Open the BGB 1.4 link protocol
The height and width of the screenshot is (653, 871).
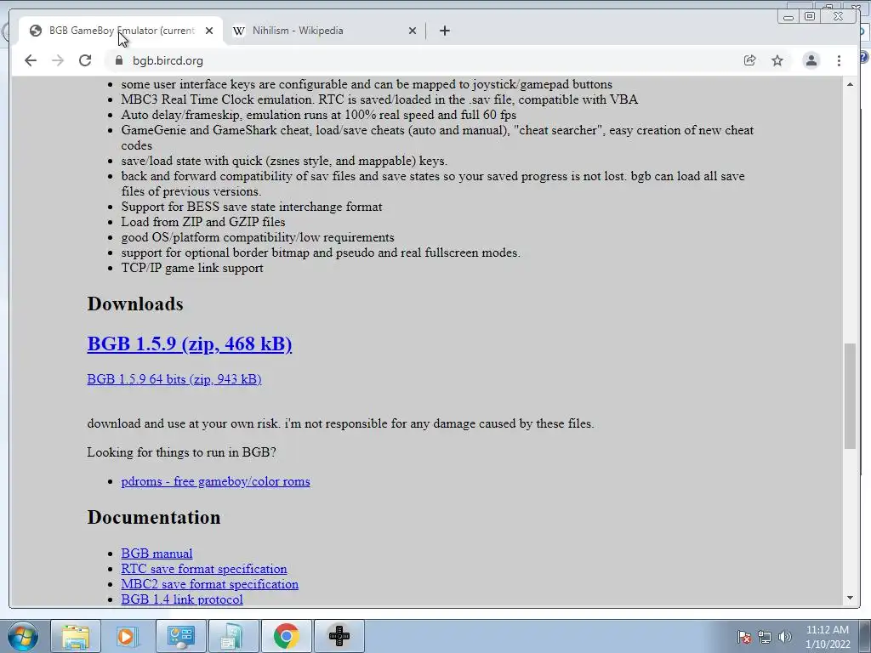pos(182,599)
